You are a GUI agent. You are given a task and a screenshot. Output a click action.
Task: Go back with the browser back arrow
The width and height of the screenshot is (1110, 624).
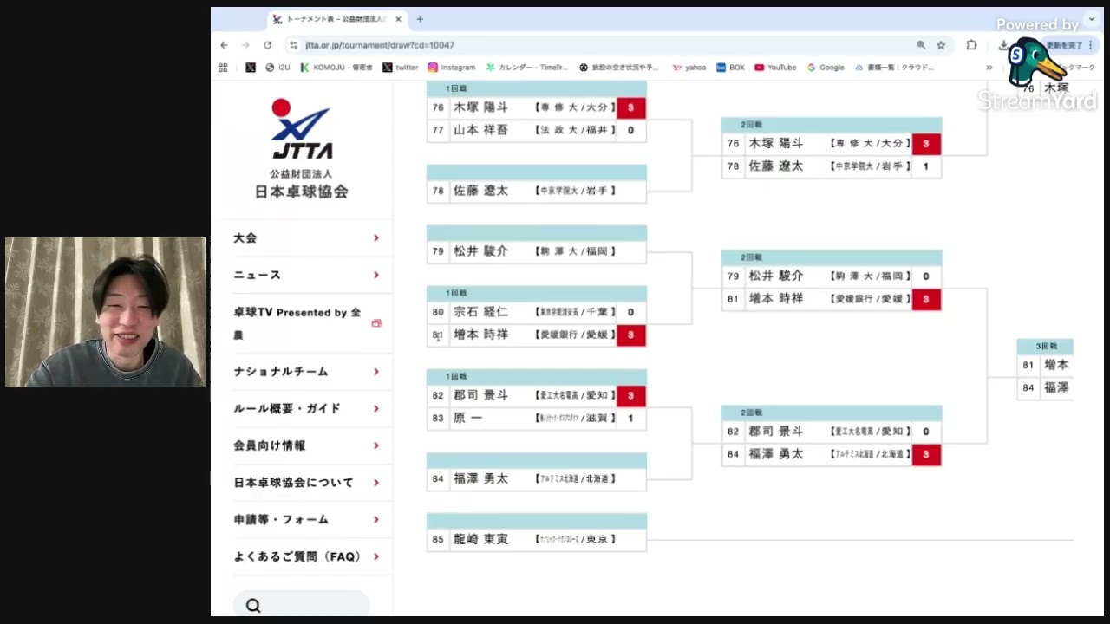[x=225, y=45]
